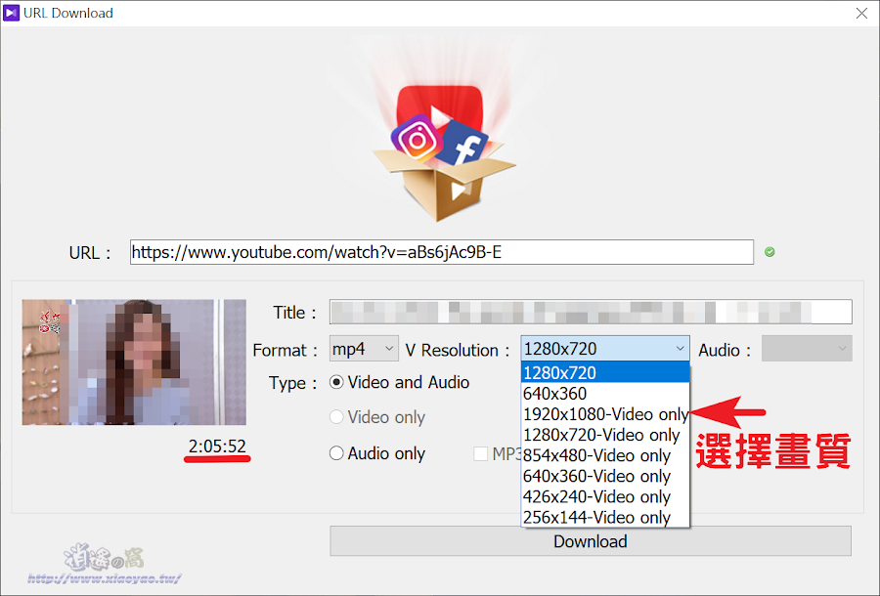Click the video preview thumbnail
Image resolution: width=880 pixels, height=596 pixels.
pyautogui.click(x=134, y=362)
